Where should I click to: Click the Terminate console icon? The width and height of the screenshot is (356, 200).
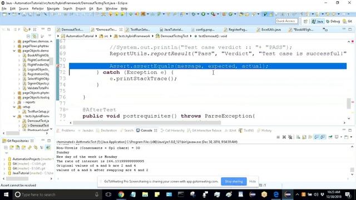278,137
